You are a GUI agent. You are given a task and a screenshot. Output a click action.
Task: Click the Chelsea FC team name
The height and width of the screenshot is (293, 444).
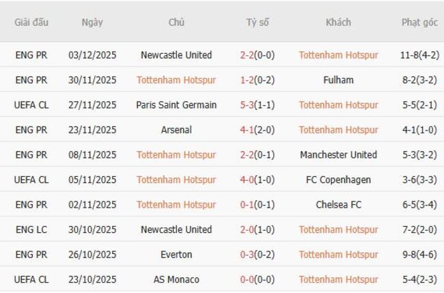pyautogui.click(x=338, y=205)
